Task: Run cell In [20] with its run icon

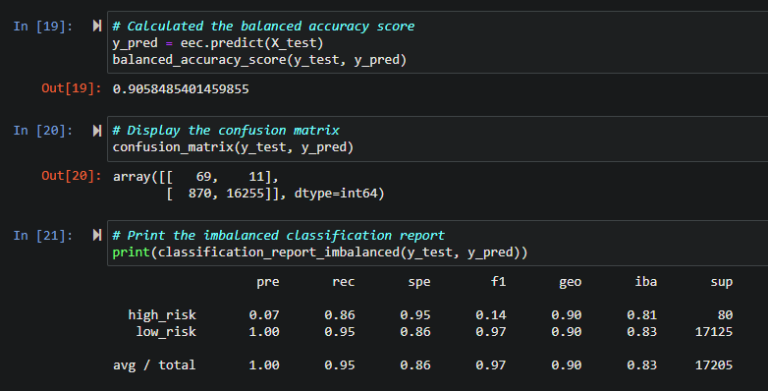Action: tap(97, 131)
